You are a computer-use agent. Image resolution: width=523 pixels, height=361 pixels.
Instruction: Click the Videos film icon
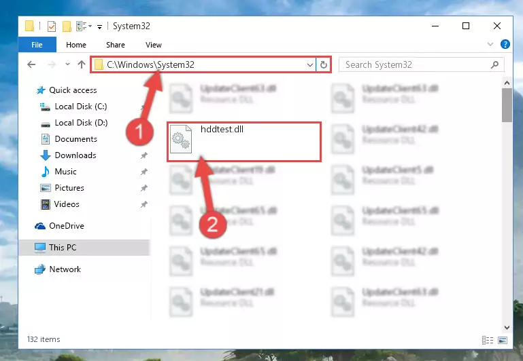(x=46, y=204)
